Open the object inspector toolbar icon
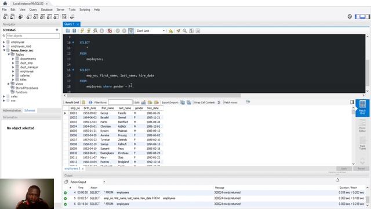The width and height of the screenshot is (371, 209). click(x=21, y=17)
